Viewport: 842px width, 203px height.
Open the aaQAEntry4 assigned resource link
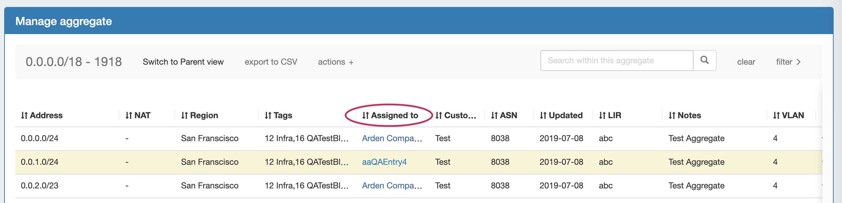pyautogui.click(x=384, y=162)
